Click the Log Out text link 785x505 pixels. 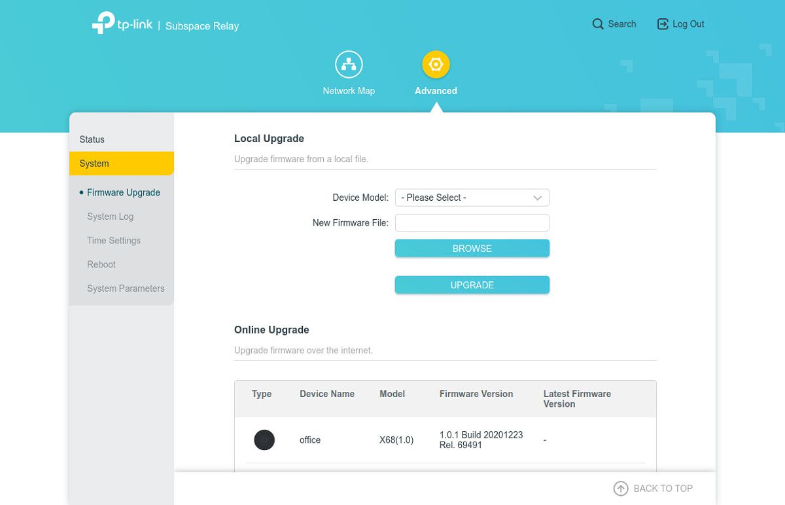pyautogui.click(x=688, y=24)
